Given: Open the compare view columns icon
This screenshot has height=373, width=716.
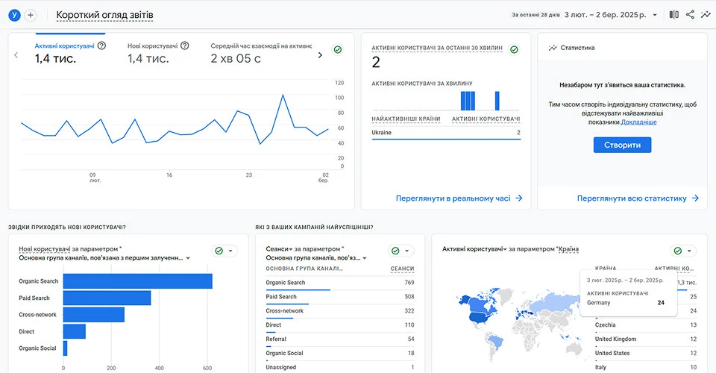Looking at the screenshot, I should tap(674, 15).
